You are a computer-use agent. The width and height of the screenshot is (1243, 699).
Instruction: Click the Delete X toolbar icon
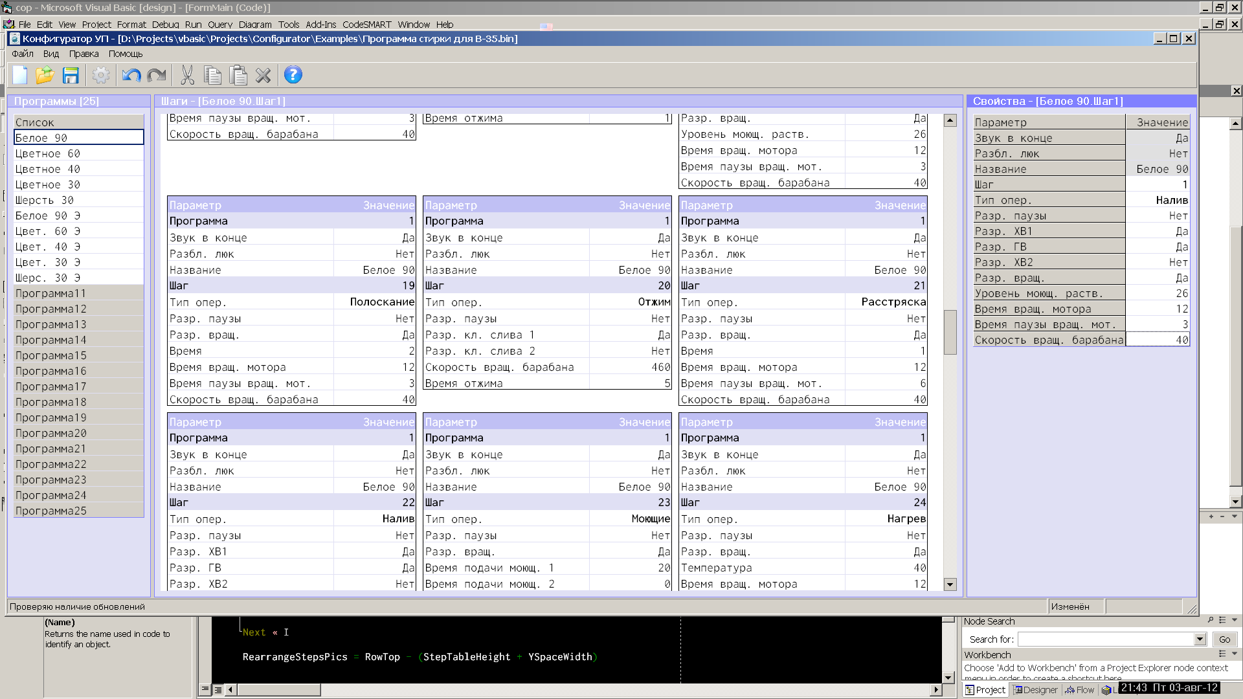[x=263, y=75]
